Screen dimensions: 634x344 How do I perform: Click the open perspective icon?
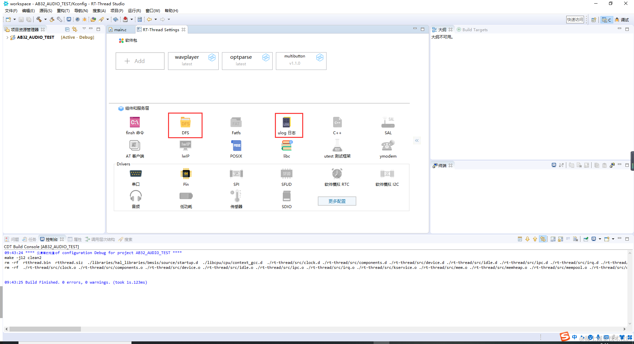[x=594, y=20]
